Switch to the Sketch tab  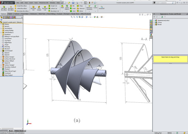[10, 14]
